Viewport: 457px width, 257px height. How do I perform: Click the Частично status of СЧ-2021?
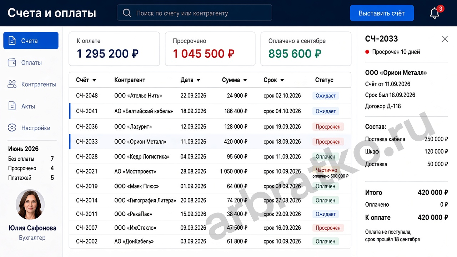pyautogui.click(x=327, y=170)
